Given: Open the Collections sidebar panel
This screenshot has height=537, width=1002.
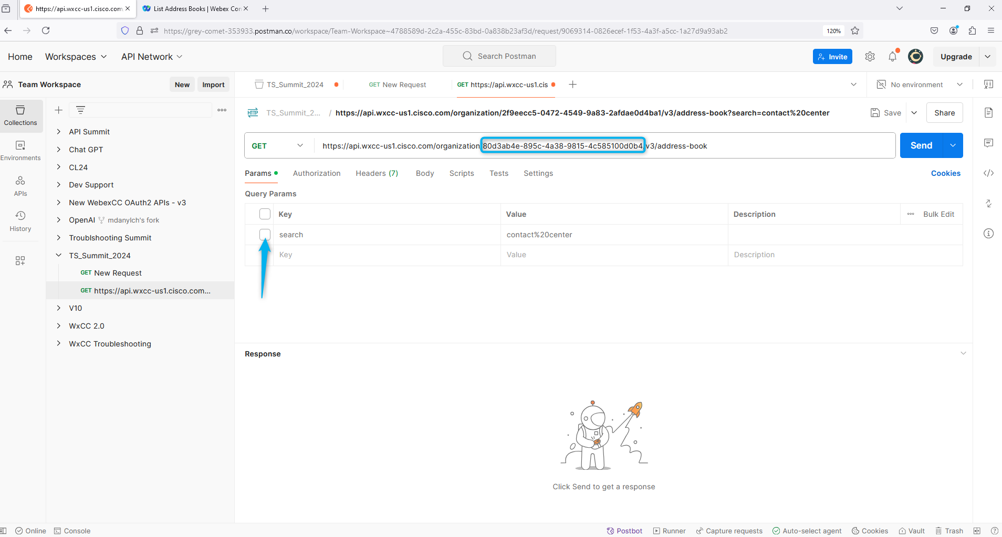Looking at the screenshot, I should click(x=20, y=115).
